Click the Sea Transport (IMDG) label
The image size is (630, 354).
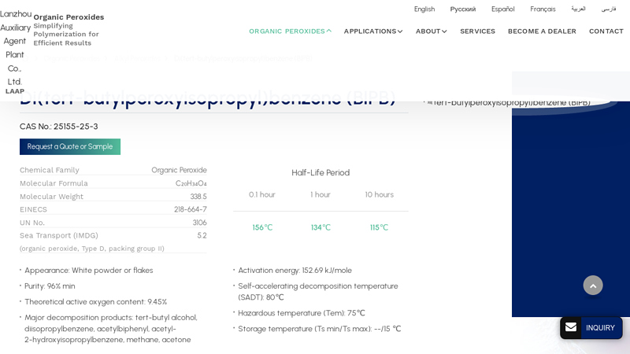pos(58,235)
